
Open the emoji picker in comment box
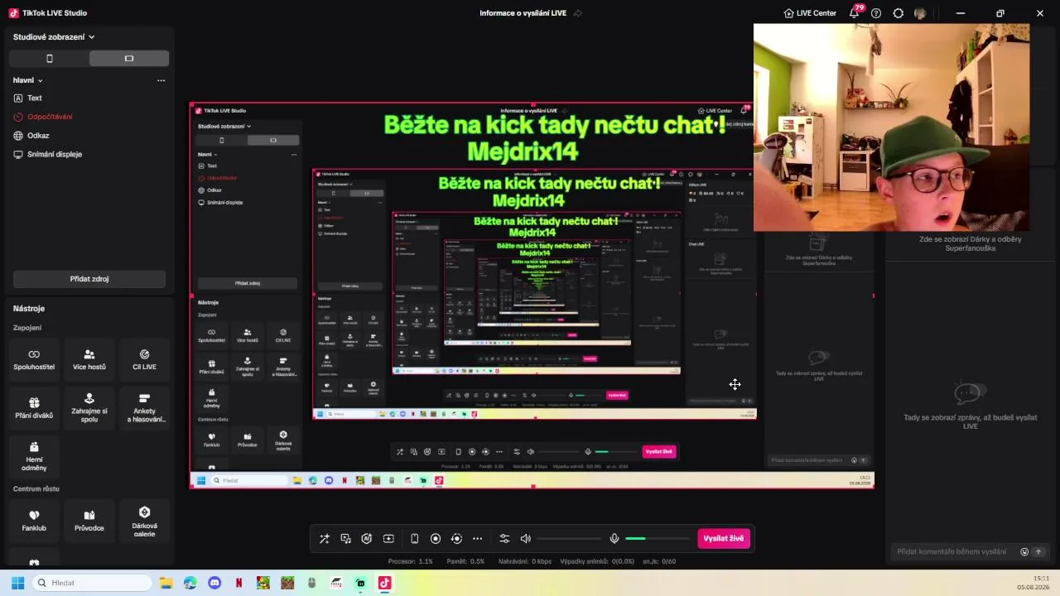[x=1024, y=552]
